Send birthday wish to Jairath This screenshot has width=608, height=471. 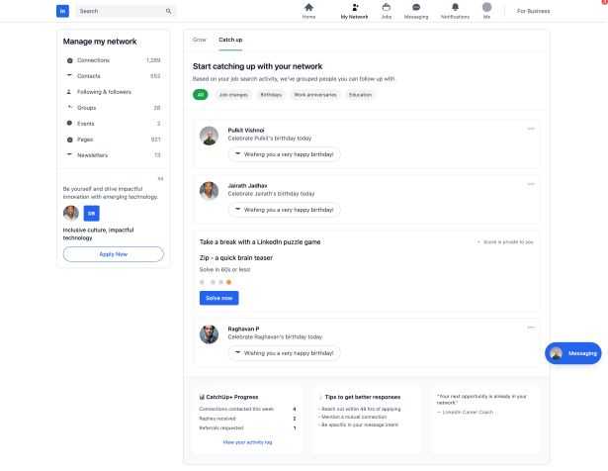(x=284, y=210)
